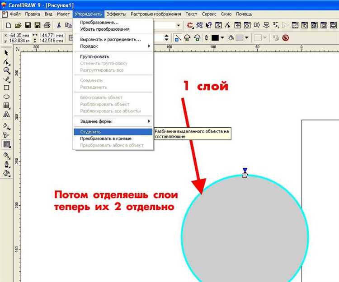Select the Interactive Contour tool
Image resolution: width=339 pixels, height=282 pixels.
click(x=7, y=144)
